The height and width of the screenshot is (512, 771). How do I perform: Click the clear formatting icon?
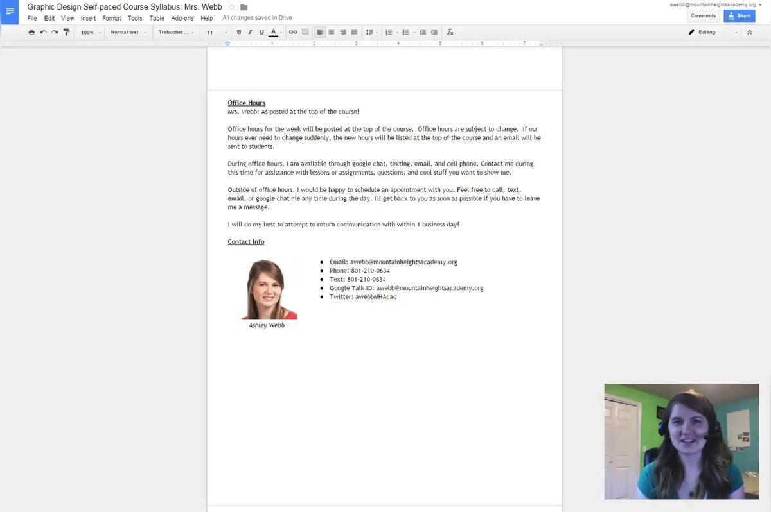450,32
